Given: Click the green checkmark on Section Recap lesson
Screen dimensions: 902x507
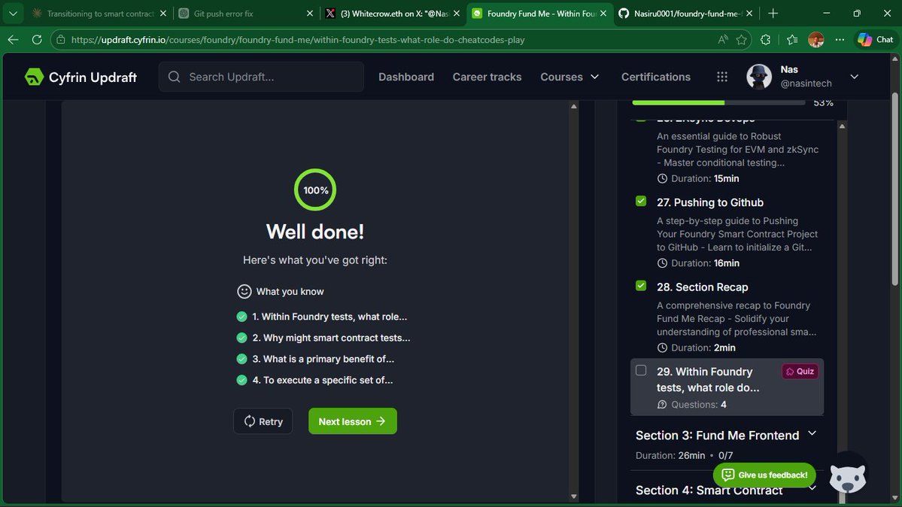Looking at the screenshot, I should click(640, 286).
